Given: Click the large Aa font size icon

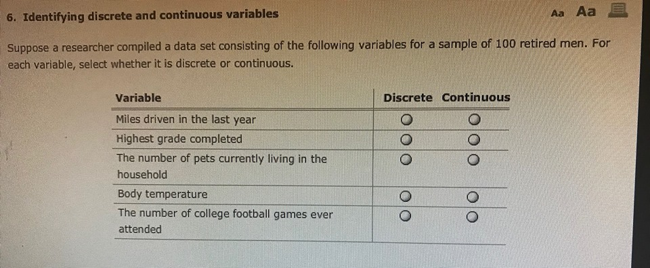Looking at the screenshot, I should click(586, 12).
